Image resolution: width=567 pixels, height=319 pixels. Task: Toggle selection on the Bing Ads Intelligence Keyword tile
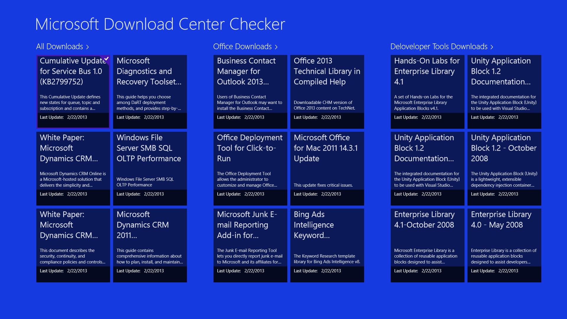[x=327, y=245]
